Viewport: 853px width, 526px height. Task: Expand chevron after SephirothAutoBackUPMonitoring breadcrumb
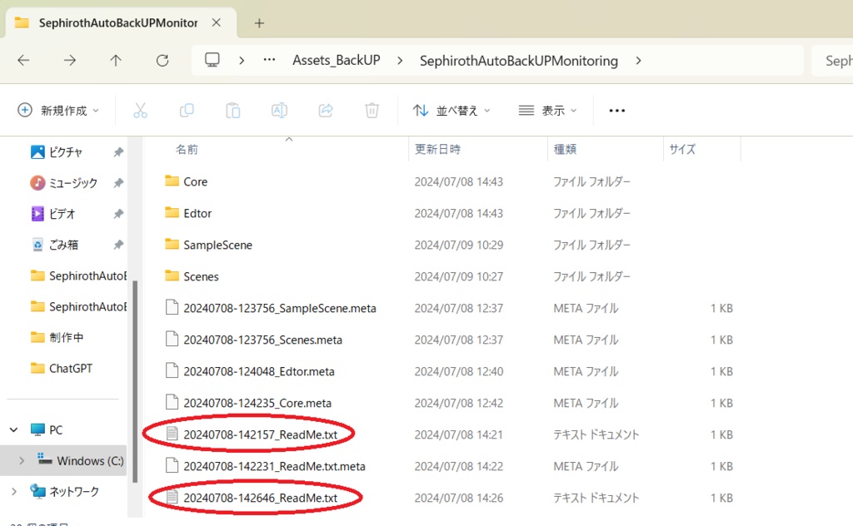(x=639, y=60)
